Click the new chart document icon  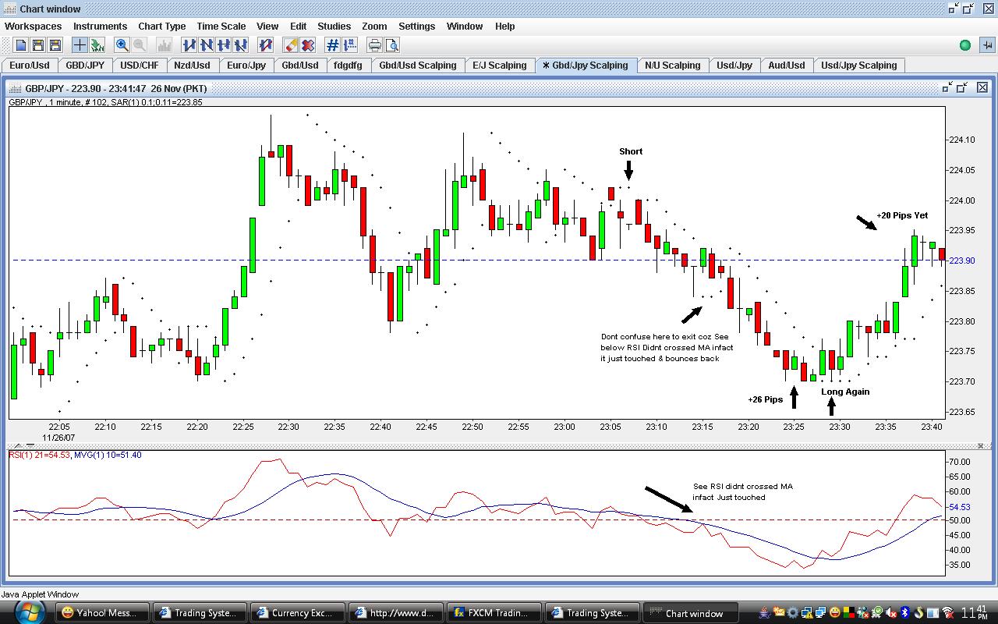(x=21, y=45)
